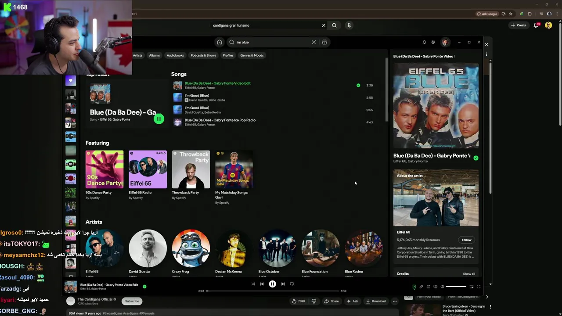This screenshot has height=316, width=562.
Task: Clear YouTube search 'cardigans gran turismo'
Action: click(x=324, y=25)
